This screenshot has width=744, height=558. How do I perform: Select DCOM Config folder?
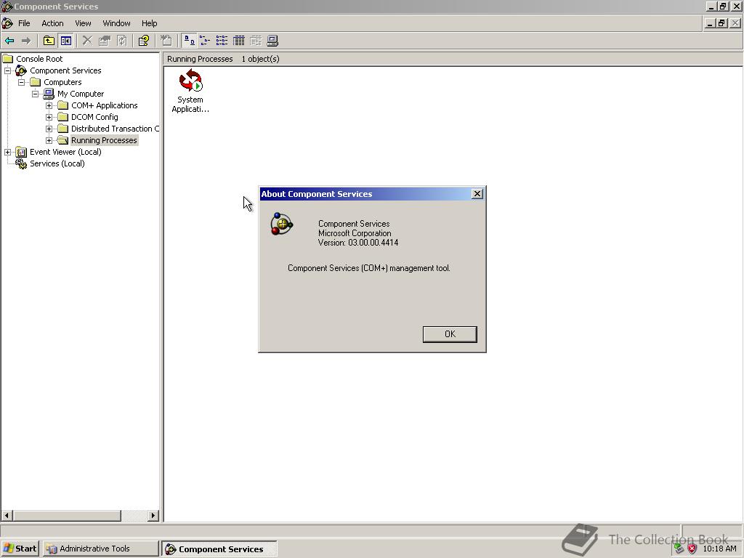click(x=94, y=117)
